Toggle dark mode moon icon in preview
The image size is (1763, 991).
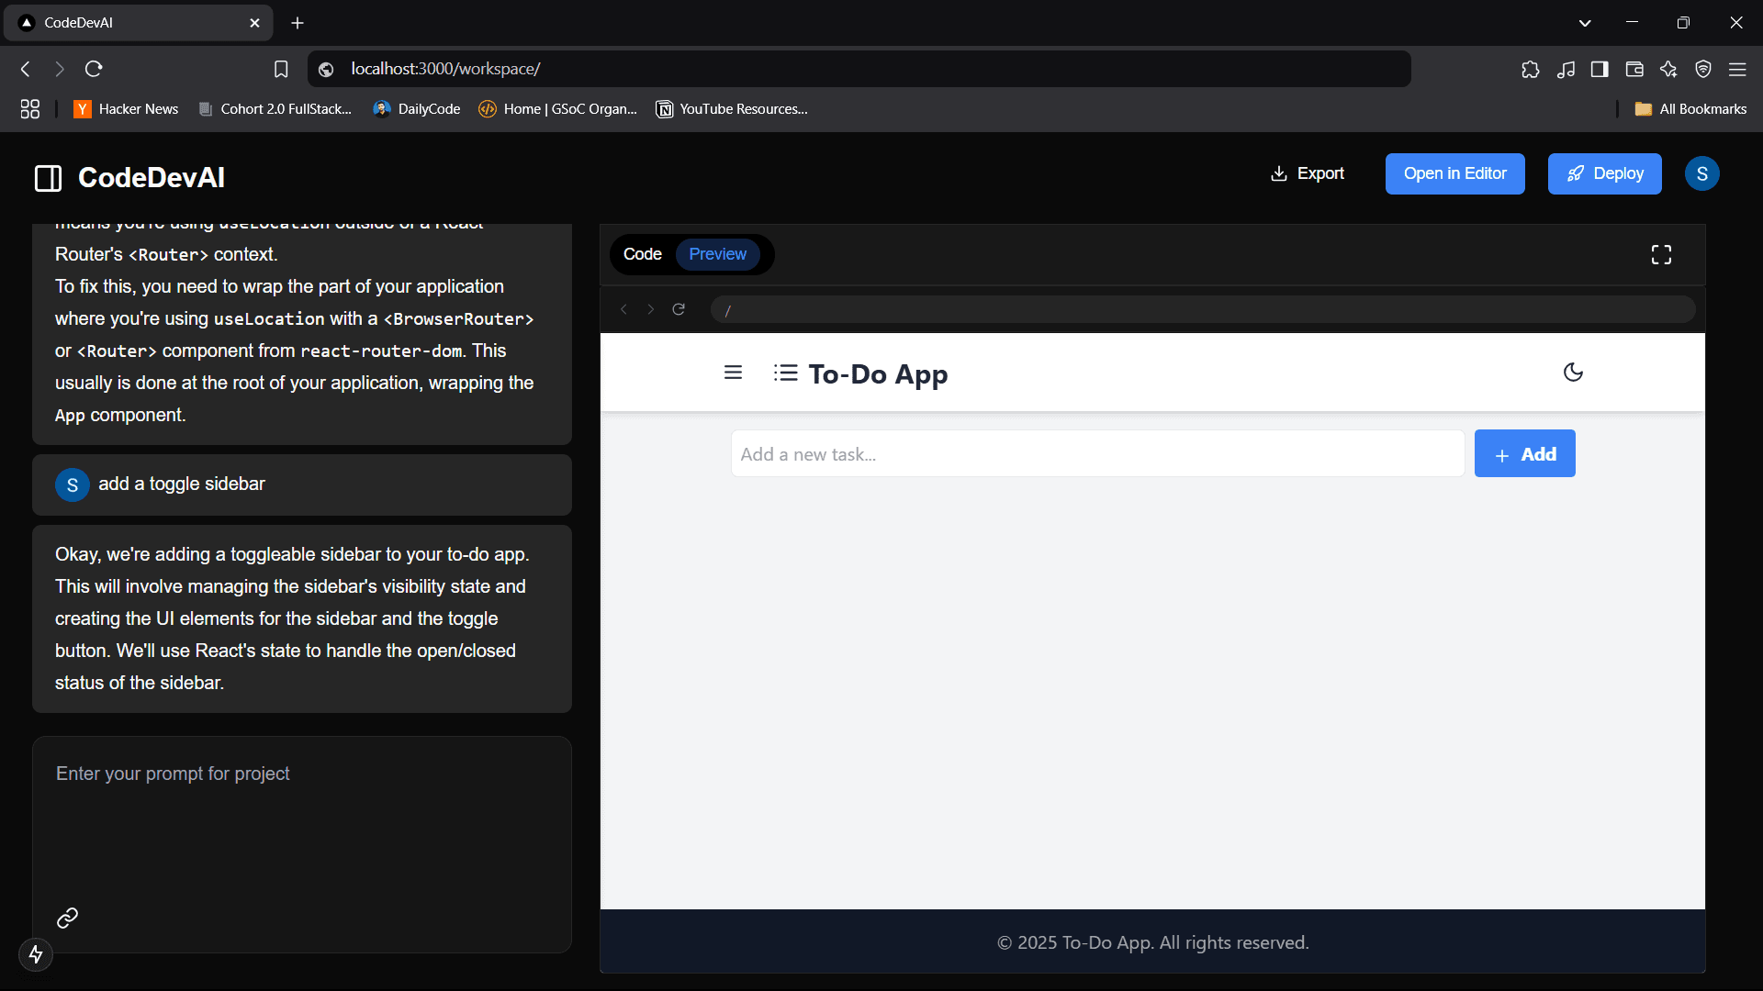[x=1573, y=373]
